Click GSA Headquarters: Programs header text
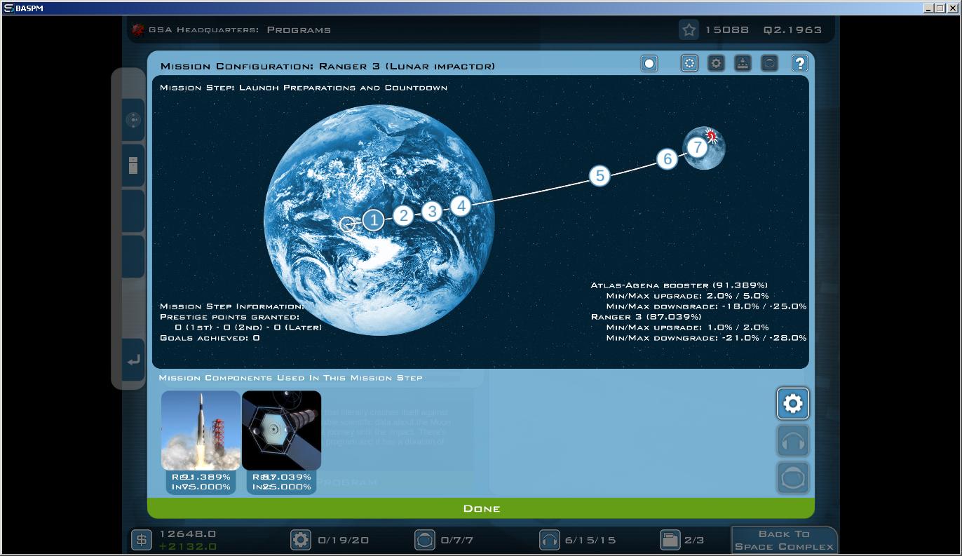 pos(240,30)
